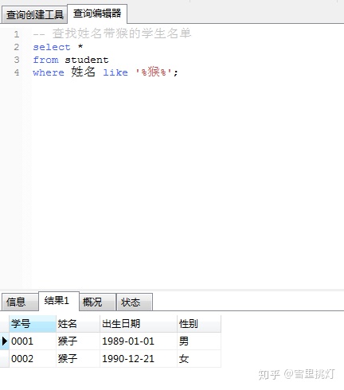Click line number 4 in the gutter

pyautogui.click(x=17, y=72)
